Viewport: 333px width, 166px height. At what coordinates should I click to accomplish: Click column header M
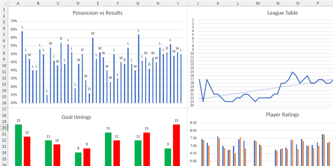click(258, 3)
